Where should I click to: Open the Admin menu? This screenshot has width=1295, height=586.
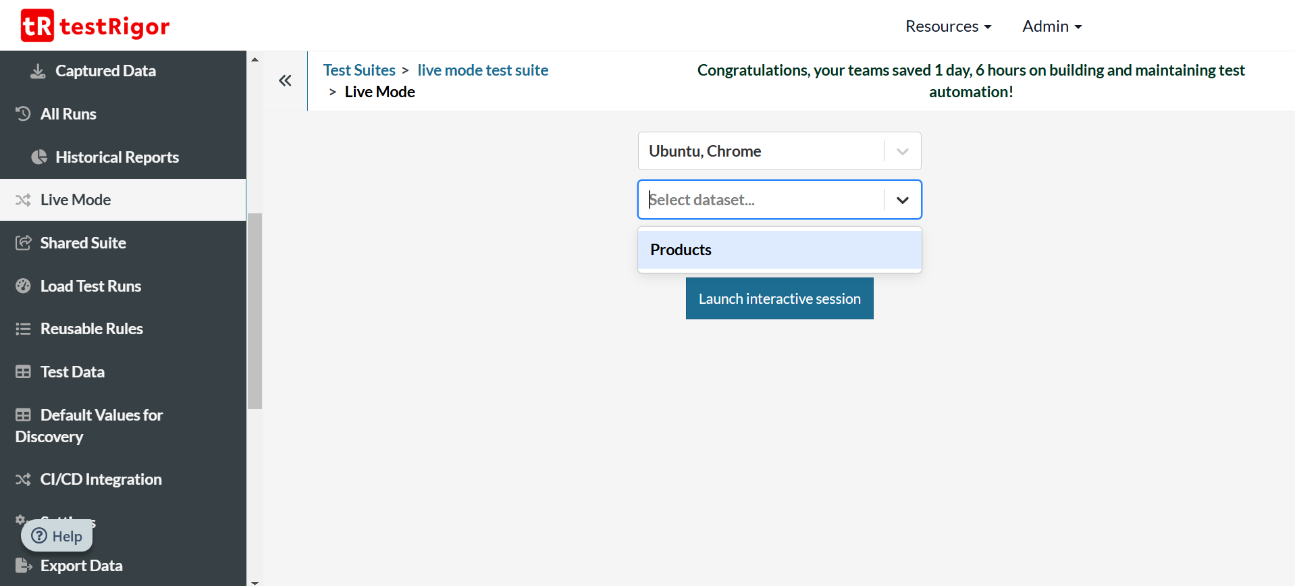(x=1051, y=26)
